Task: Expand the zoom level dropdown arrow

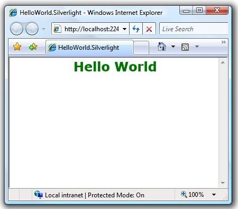Action: (x=214, y=195)
